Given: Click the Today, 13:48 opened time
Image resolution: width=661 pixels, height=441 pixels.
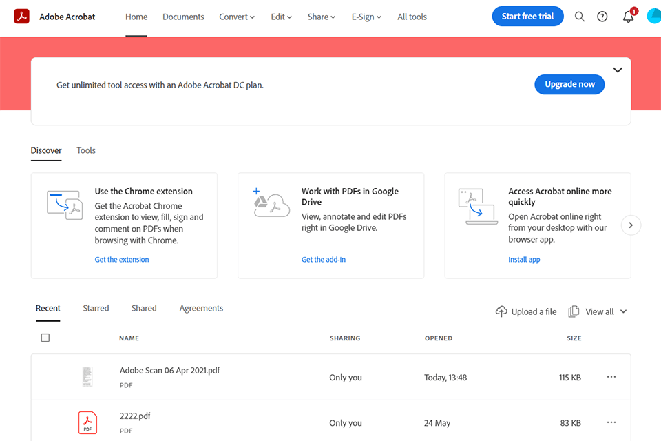Looking at the screenshot, I should (445, 378).
